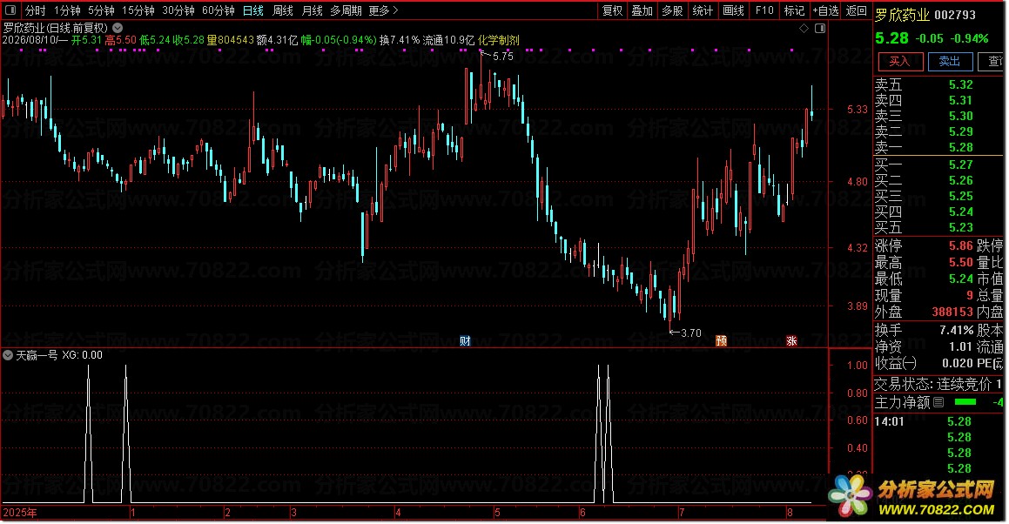Click the 14:01 tick time entry
1009x524 pixels.
point(890,421)
